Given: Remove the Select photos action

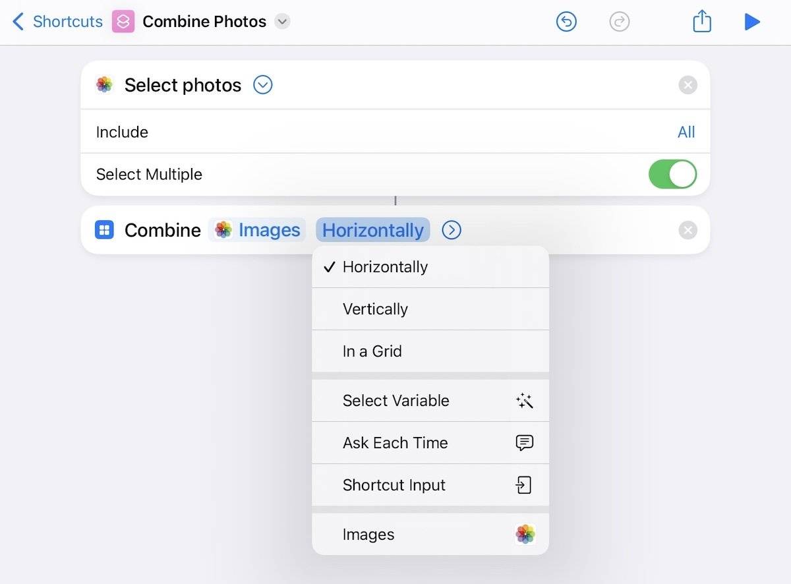Looking at the screenshot, I should (x=688, y=85).
